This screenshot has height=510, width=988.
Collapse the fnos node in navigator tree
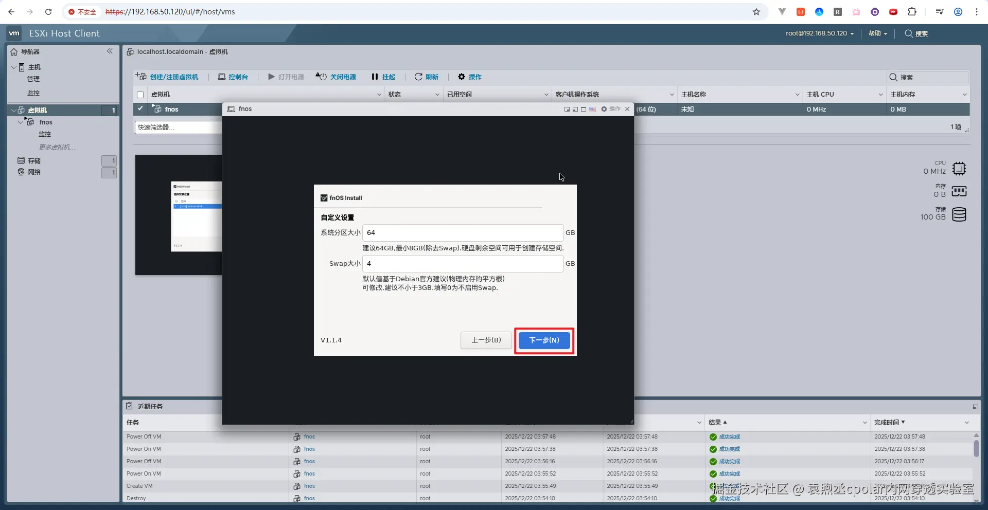pyautogui.click(x=21, y=122)
